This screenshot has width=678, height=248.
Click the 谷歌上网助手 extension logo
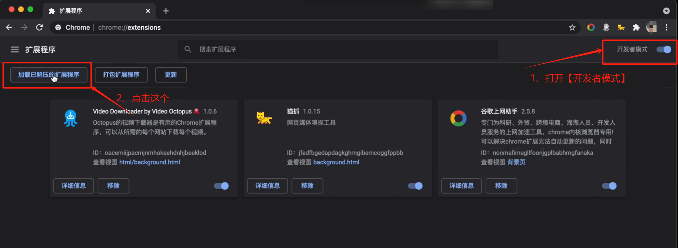pos(458,118)
